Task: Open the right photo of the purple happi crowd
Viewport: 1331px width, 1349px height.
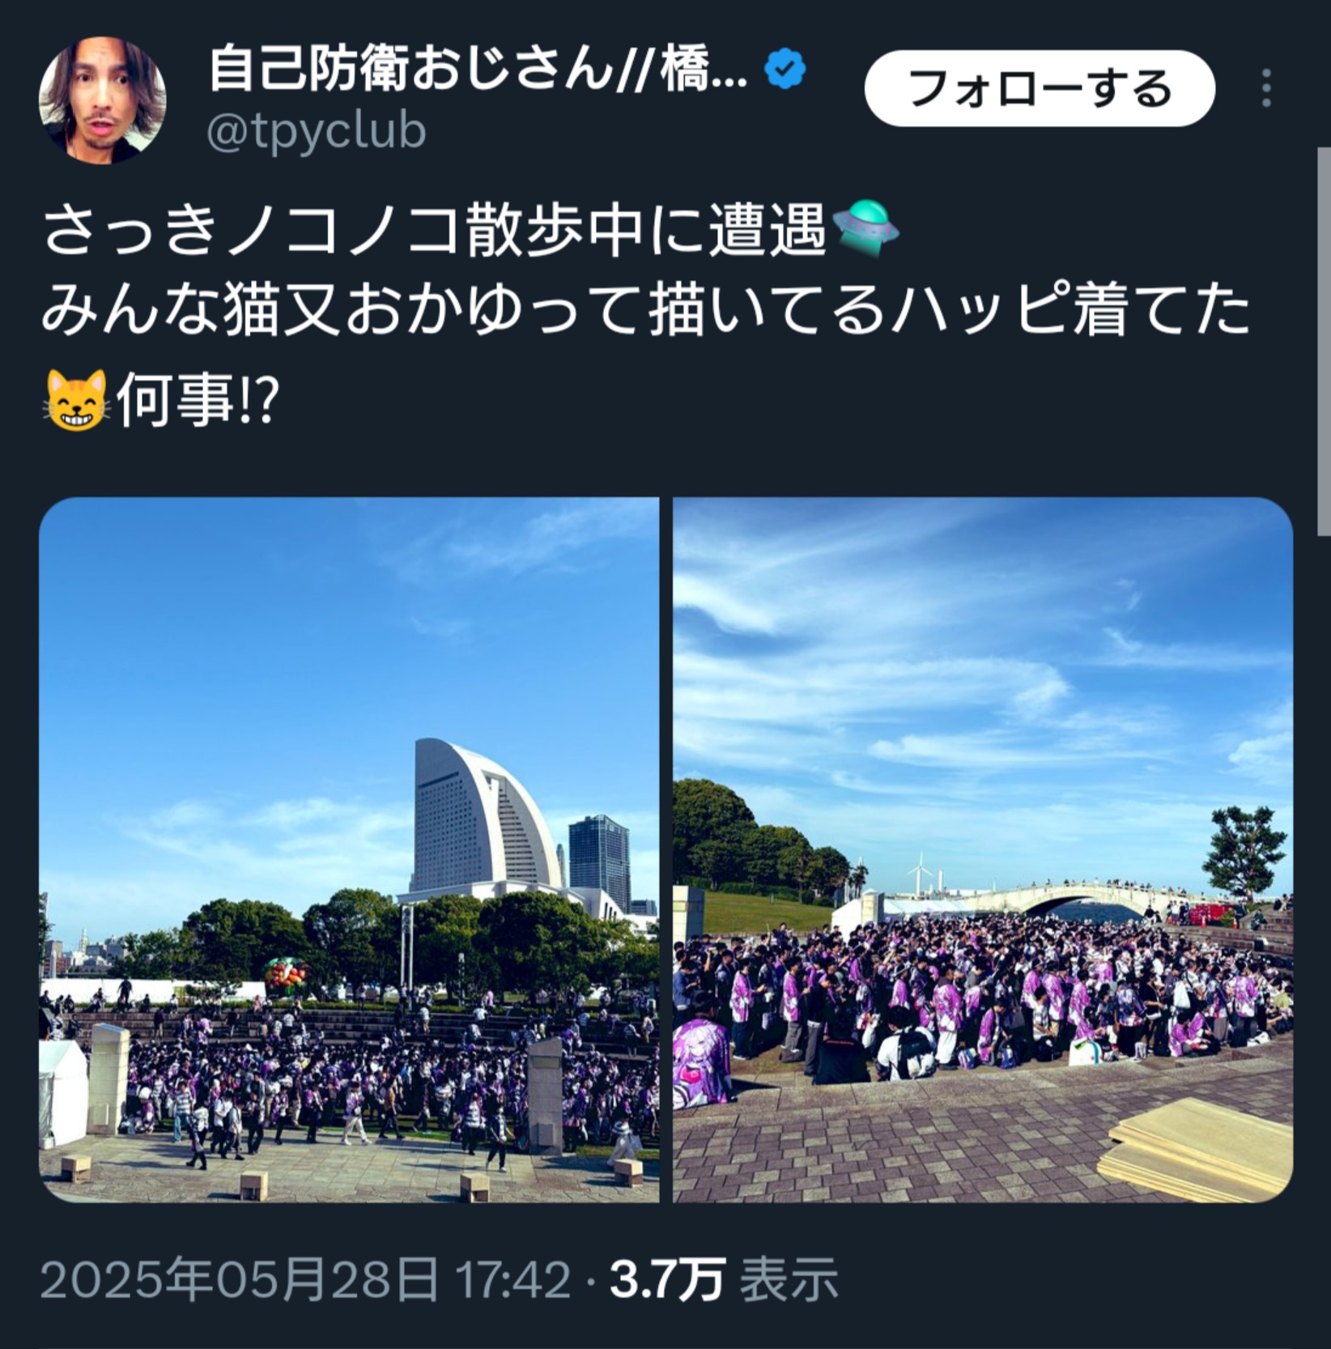Action: [x=983, y=849]
